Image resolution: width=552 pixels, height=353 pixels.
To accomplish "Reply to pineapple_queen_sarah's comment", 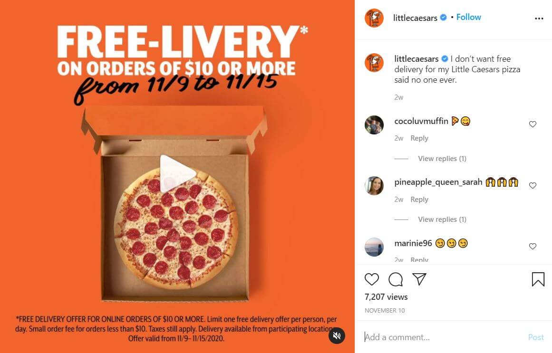I will coord(419,200).
